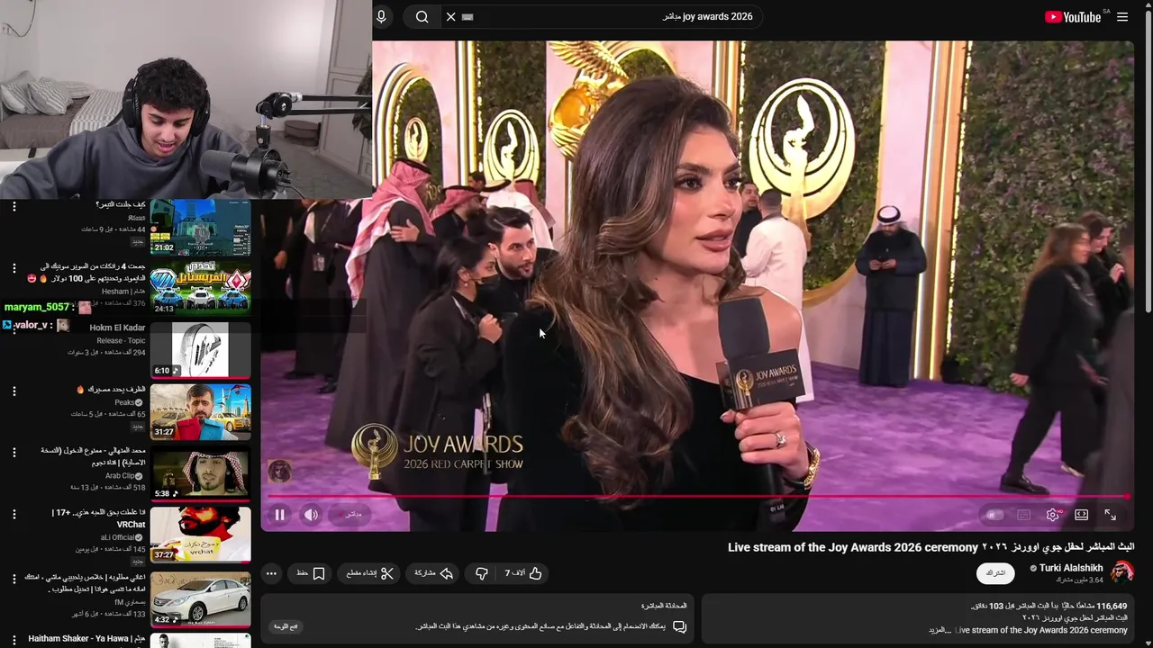Open the 31:27 Peaks video thumbnail
This screenshot has height=648, width=1153.
pyautogui.click(x=200, y=411)
